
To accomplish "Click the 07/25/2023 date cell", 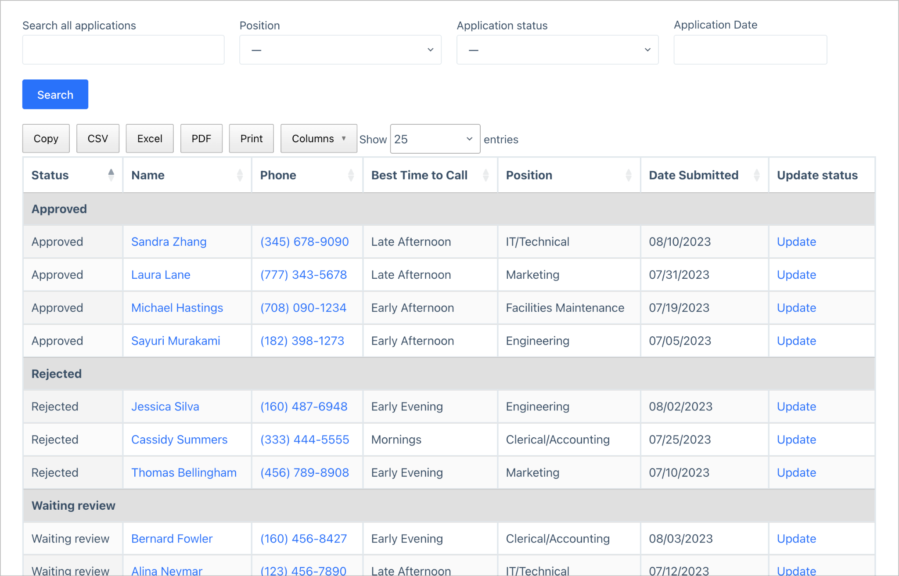I will [705, 439].
